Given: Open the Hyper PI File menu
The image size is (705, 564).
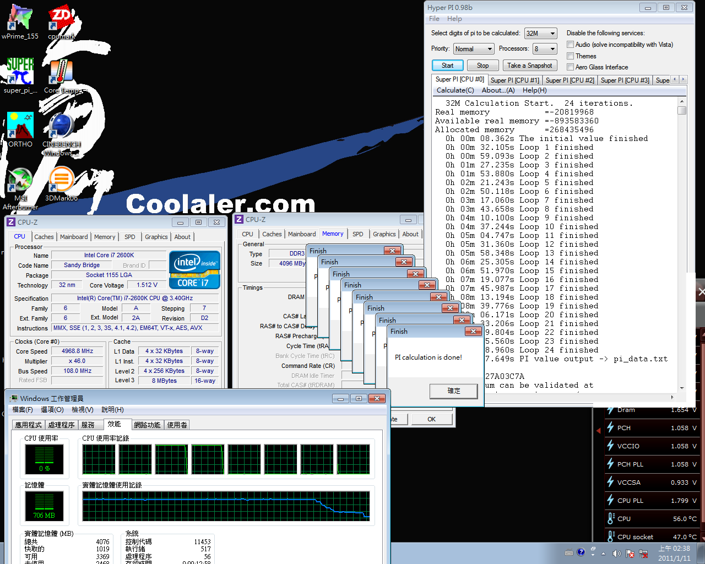Looking at the screenshot, I should (434, 19).
